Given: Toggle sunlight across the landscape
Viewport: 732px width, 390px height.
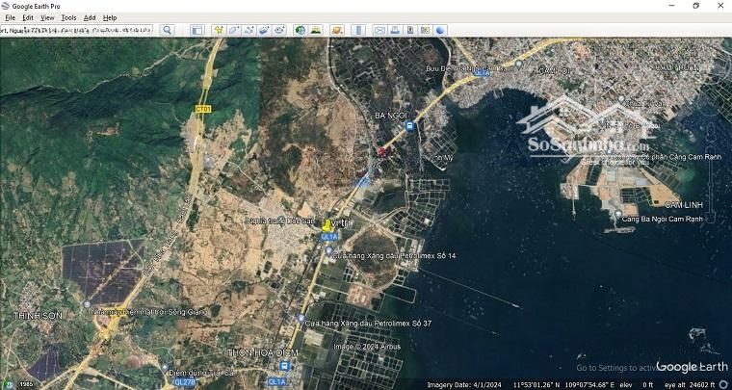Looking at the screenshot, I should (316, 30).
